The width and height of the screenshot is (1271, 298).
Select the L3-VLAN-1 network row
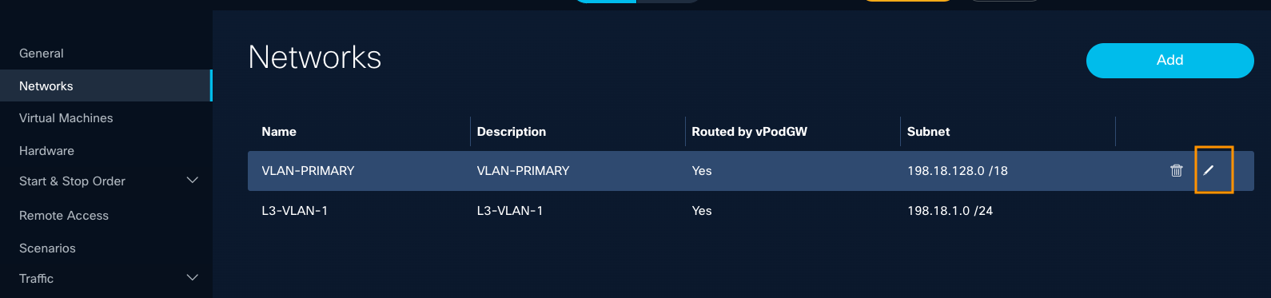click(x=751, y=211)
